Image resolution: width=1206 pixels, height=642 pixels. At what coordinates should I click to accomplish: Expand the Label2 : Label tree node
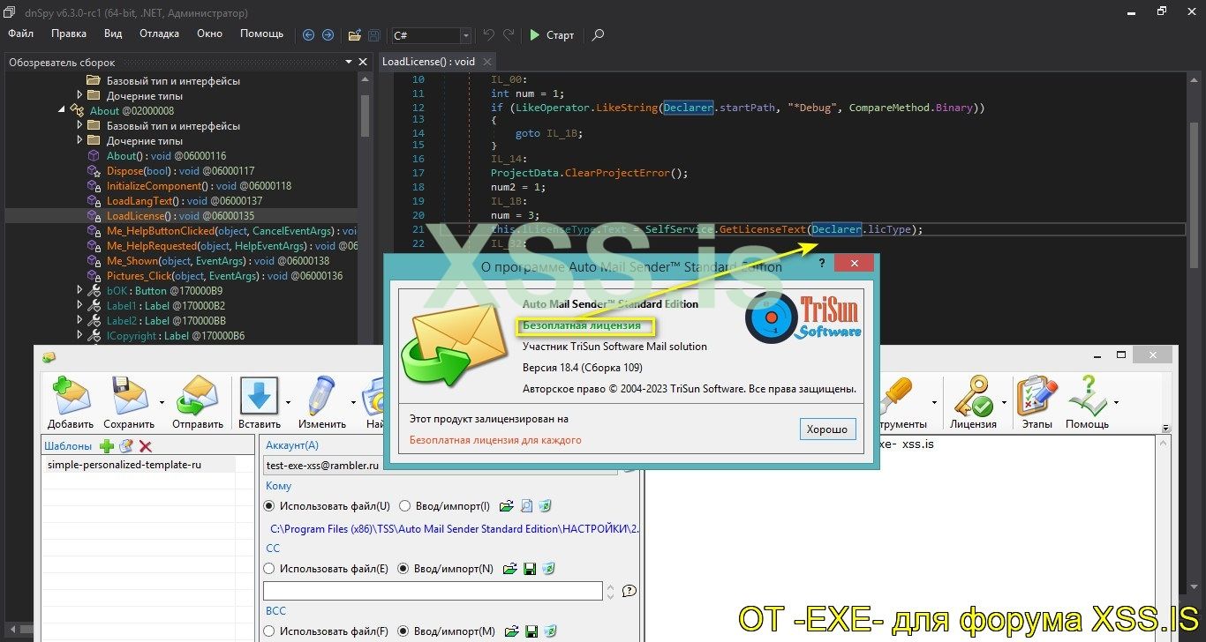[79, 321]
